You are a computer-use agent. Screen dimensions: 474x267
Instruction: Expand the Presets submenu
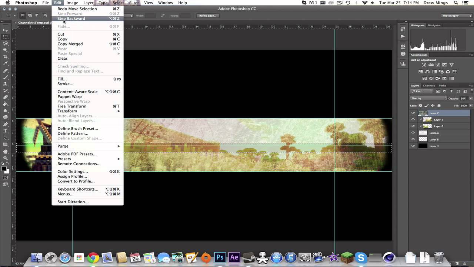point(87,159)
